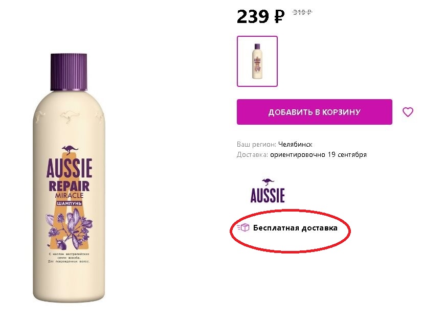The width and height of the screenshot is (421, 324).
Task: Click the Бесплатная доставка label
Action: point(295,228)
